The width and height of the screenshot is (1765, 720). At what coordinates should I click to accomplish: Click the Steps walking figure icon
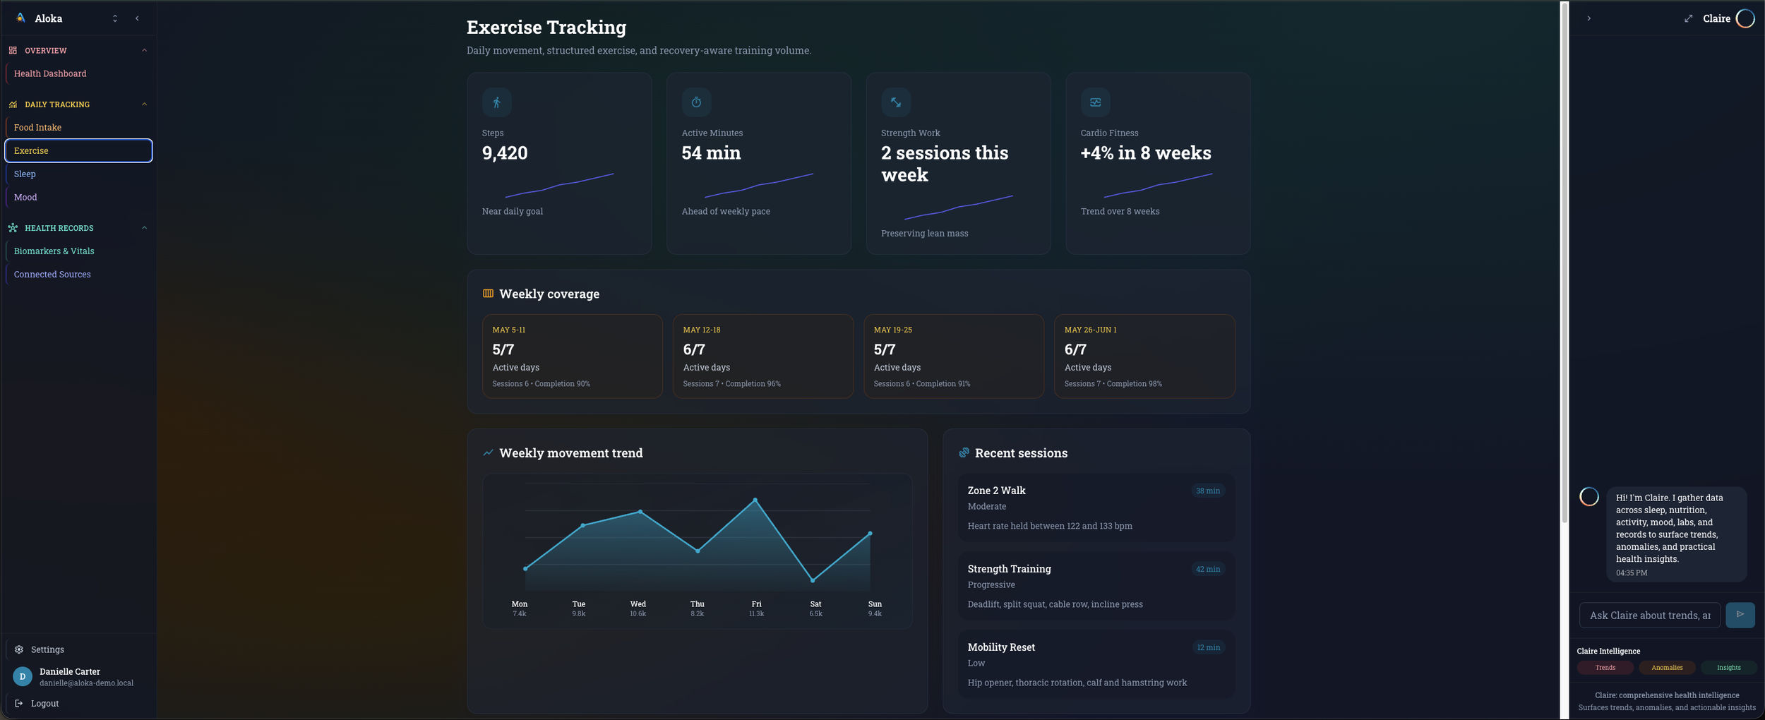coord(496,102)
